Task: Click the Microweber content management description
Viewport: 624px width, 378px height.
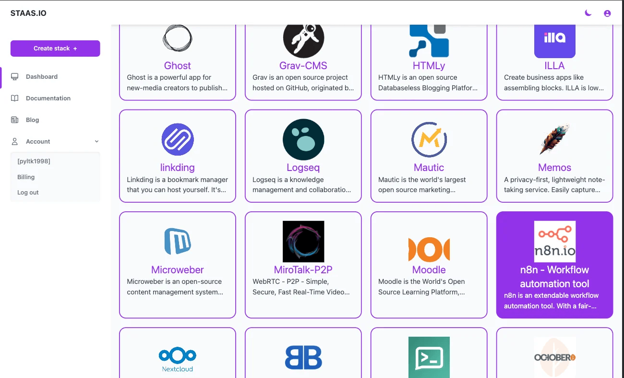Action: (x=175, y=287)
